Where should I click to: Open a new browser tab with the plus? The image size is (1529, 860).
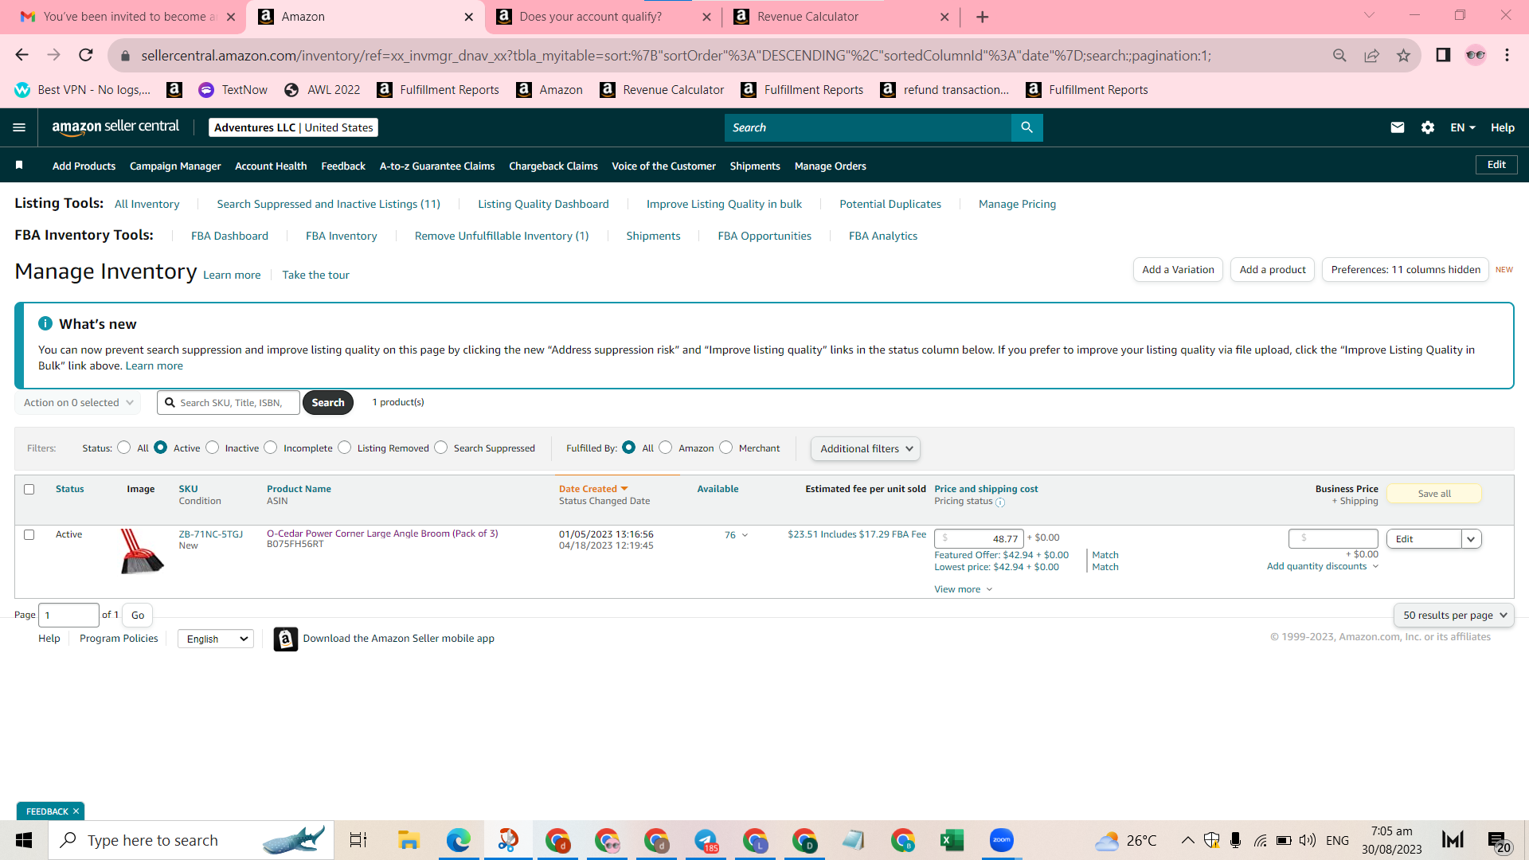tap(983, 17)
